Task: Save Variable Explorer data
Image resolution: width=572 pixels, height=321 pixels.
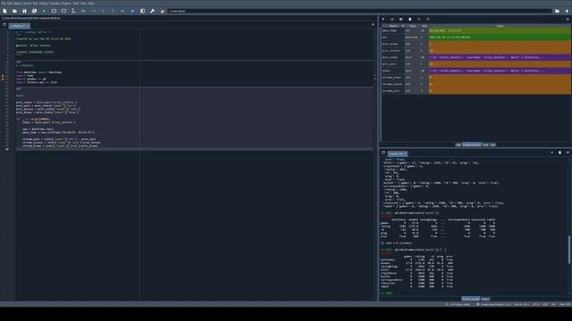Action: point(391,19)
